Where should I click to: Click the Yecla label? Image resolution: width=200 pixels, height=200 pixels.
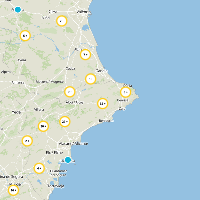(x=16, y=112)
